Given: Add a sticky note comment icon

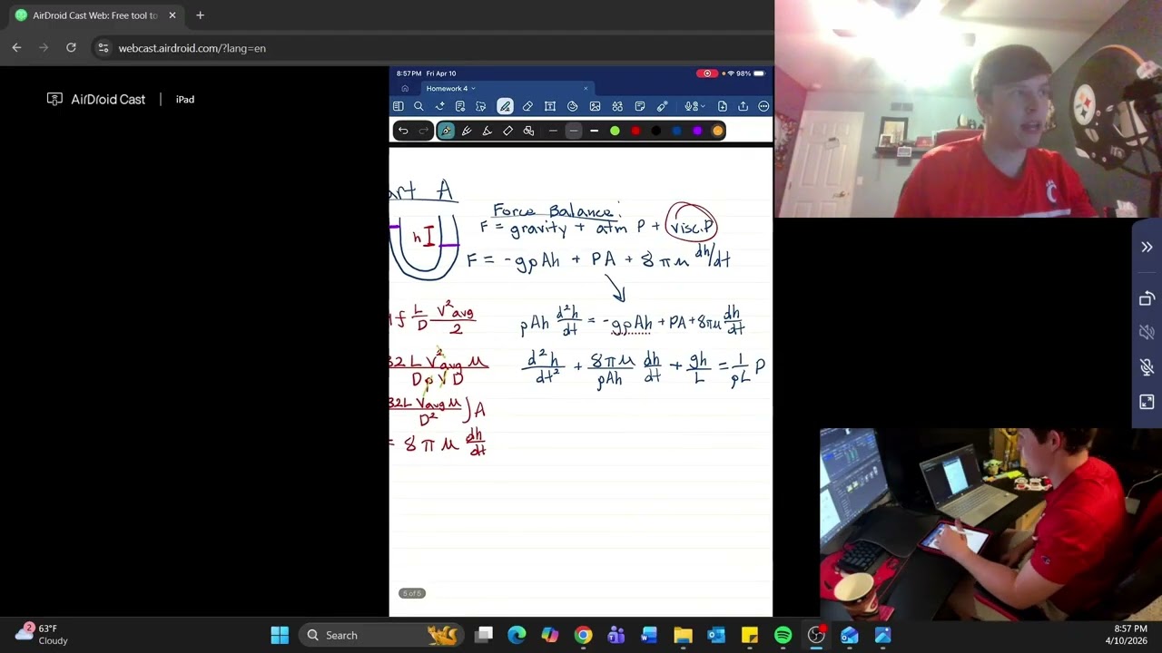Looking at the screenshot, I should point(640,106).
